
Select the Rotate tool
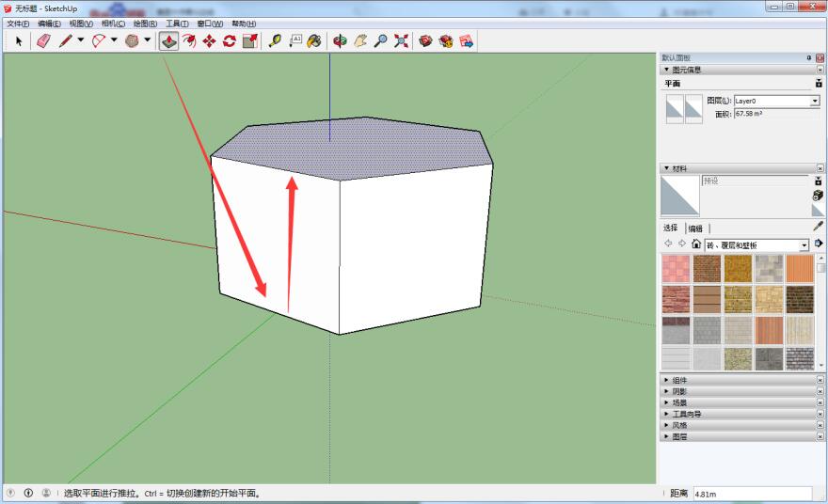[230, 40]
